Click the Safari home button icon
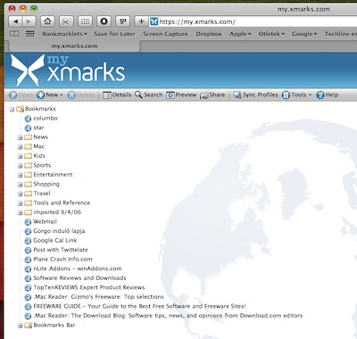357x339 pixels. [48, 22]
